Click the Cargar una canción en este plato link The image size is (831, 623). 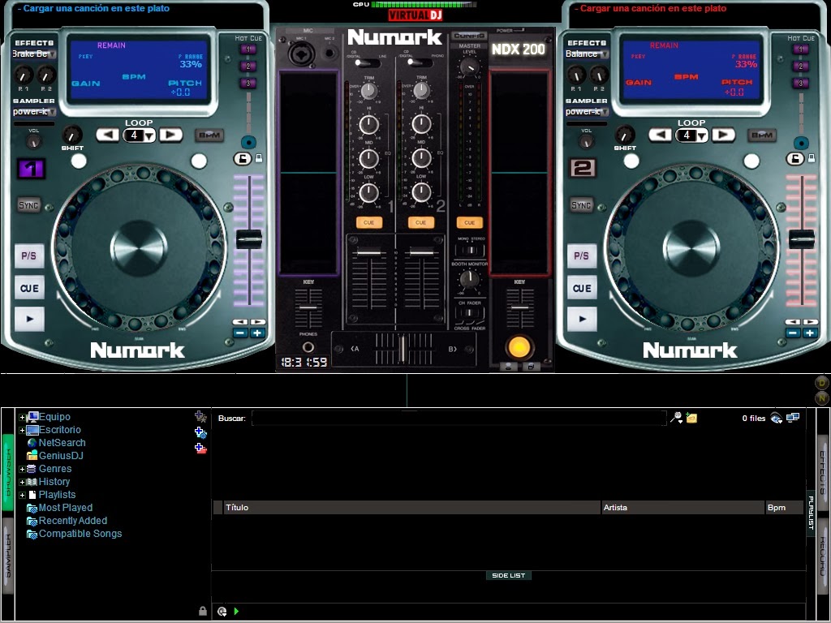pos(95,8)
